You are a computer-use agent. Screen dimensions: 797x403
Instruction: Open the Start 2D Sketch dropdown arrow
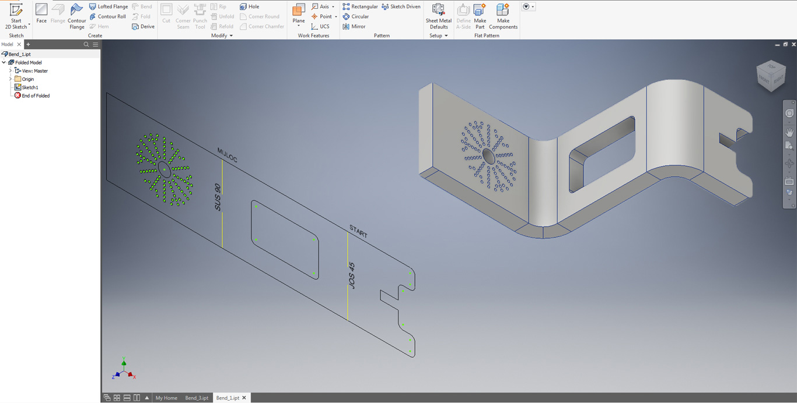tap(29, 25)
